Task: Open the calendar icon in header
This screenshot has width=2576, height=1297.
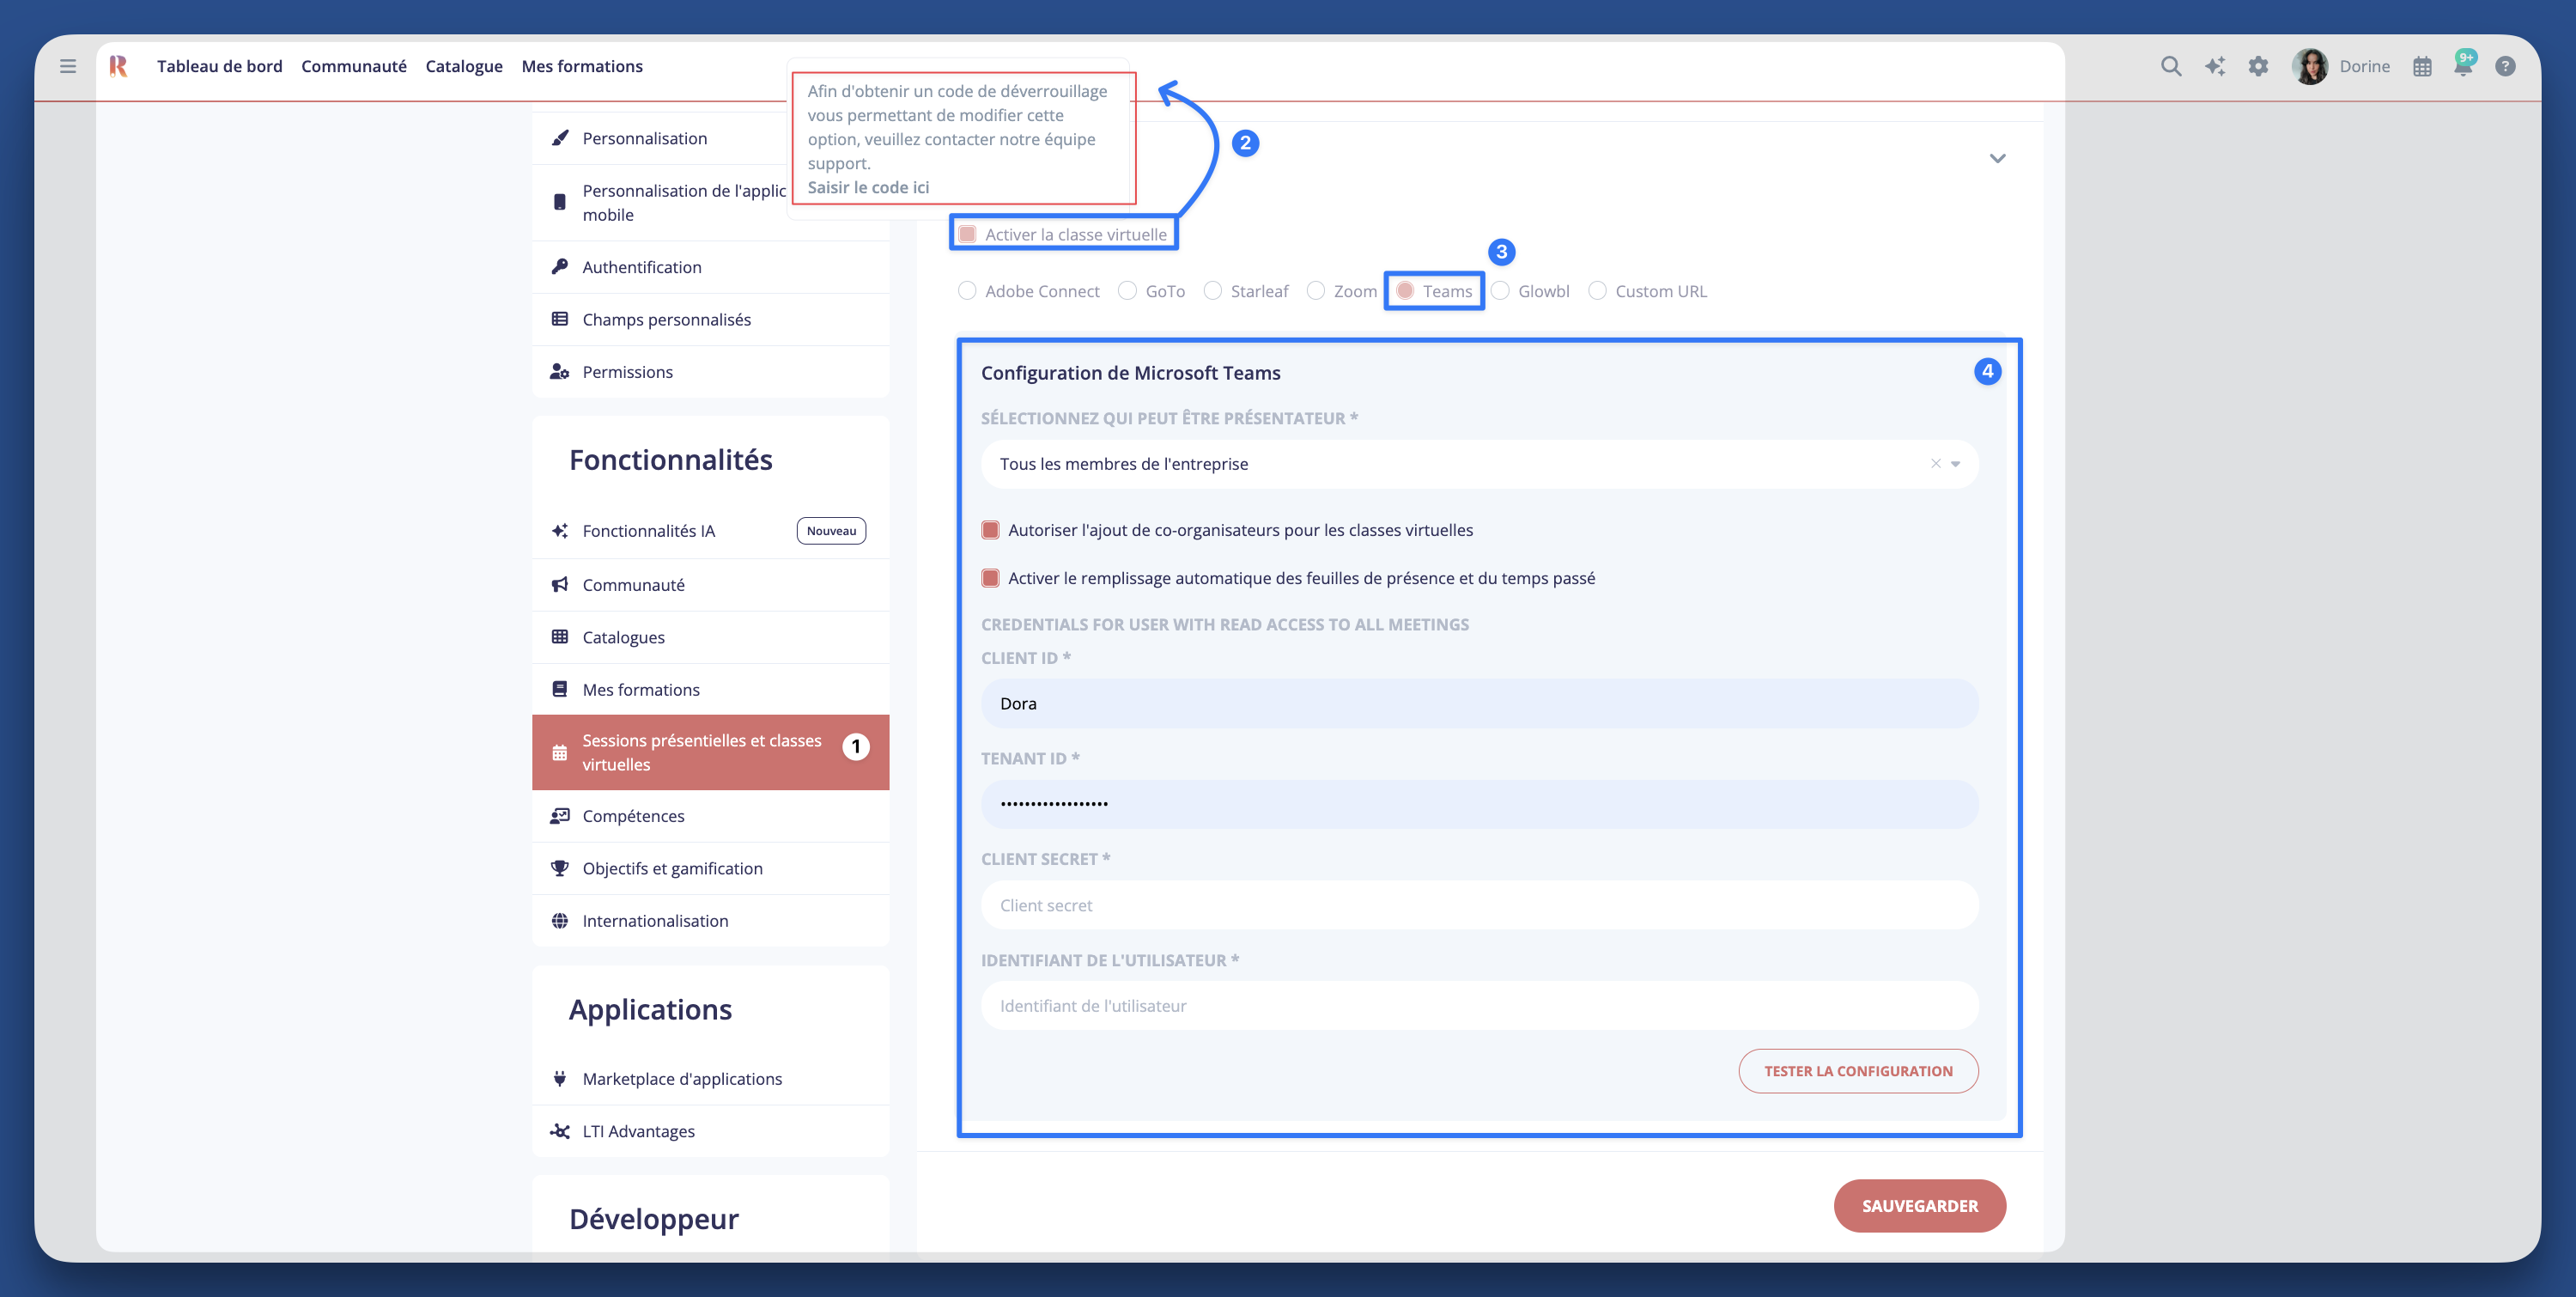Action: [x=2422, y=67]
